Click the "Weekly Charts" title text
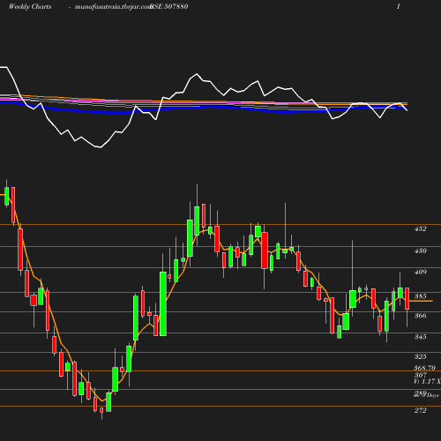The height and width of the screenshot is (441, 441). [30, 6]
